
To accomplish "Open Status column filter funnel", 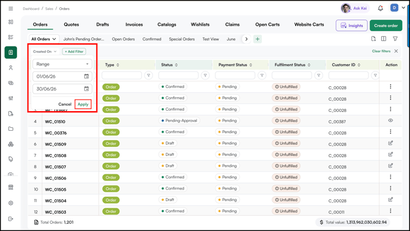I will click(205, 75).
